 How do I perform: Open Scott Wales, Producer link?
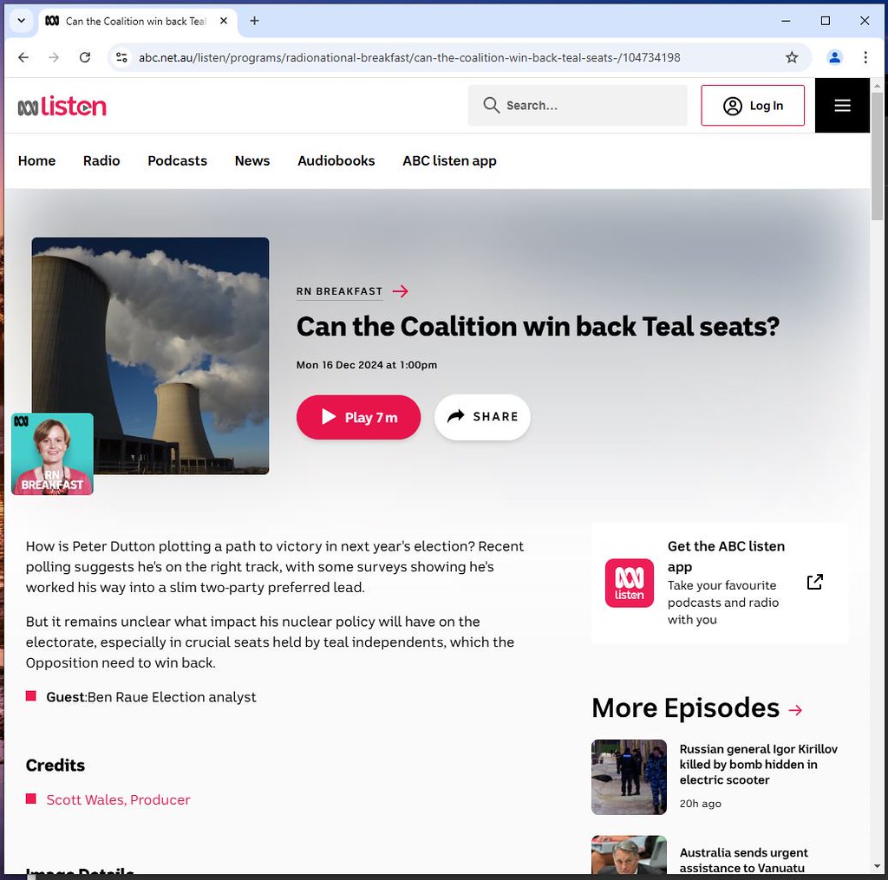pyautogui.click(x=118, y=799)
